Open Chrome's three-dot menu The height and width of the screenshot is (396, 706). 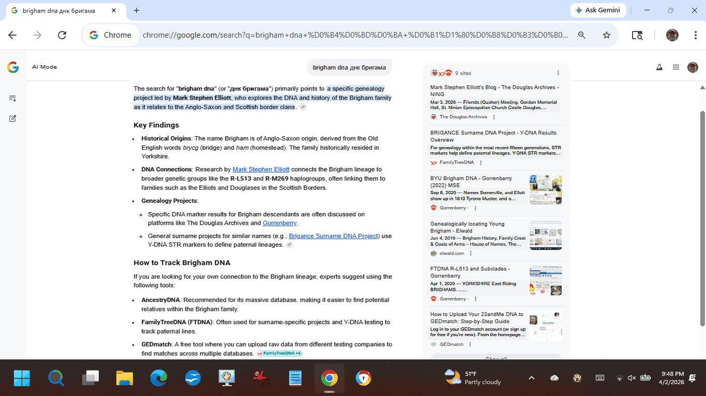point(696,35)
